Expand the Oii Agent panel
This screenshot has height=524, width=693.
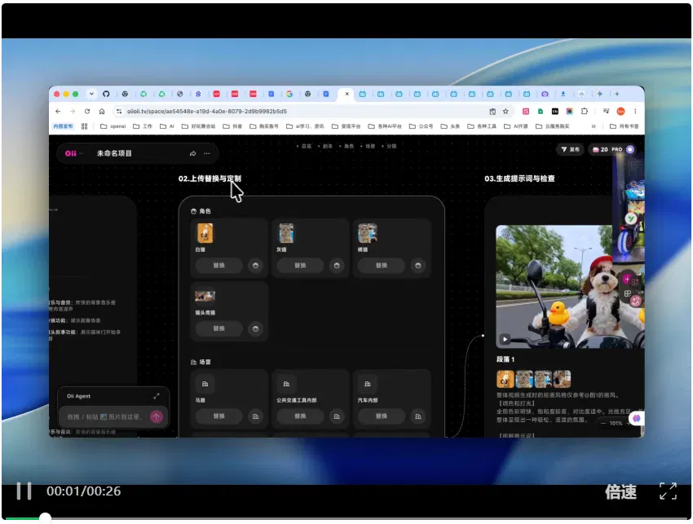[x=157, y=396]
